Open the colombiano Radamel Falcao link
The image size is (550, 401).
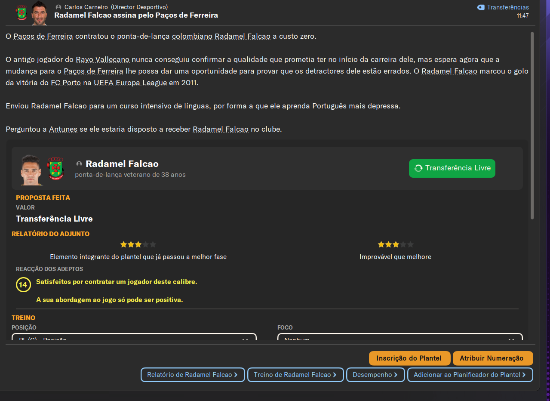tap(221, 36)
